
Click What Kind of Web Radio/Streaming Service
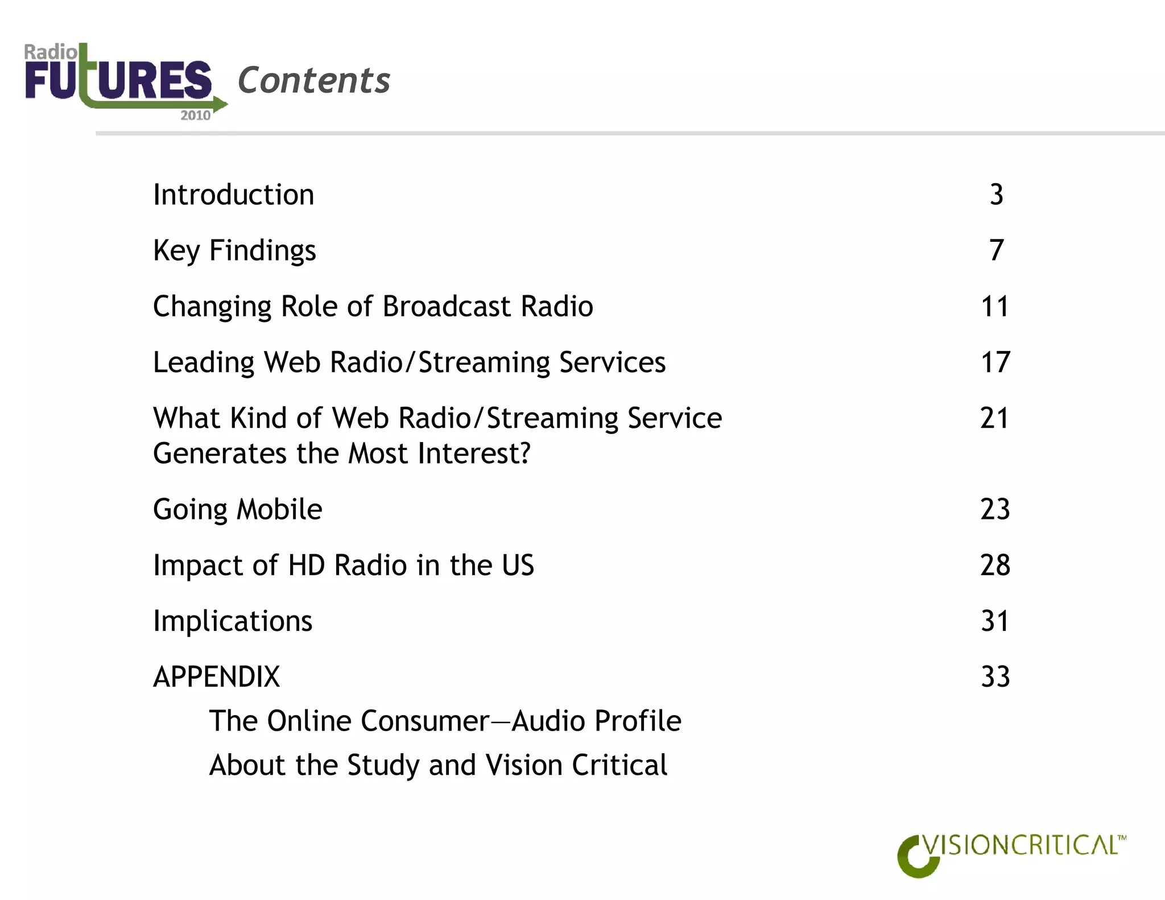[x=437, y=419]
